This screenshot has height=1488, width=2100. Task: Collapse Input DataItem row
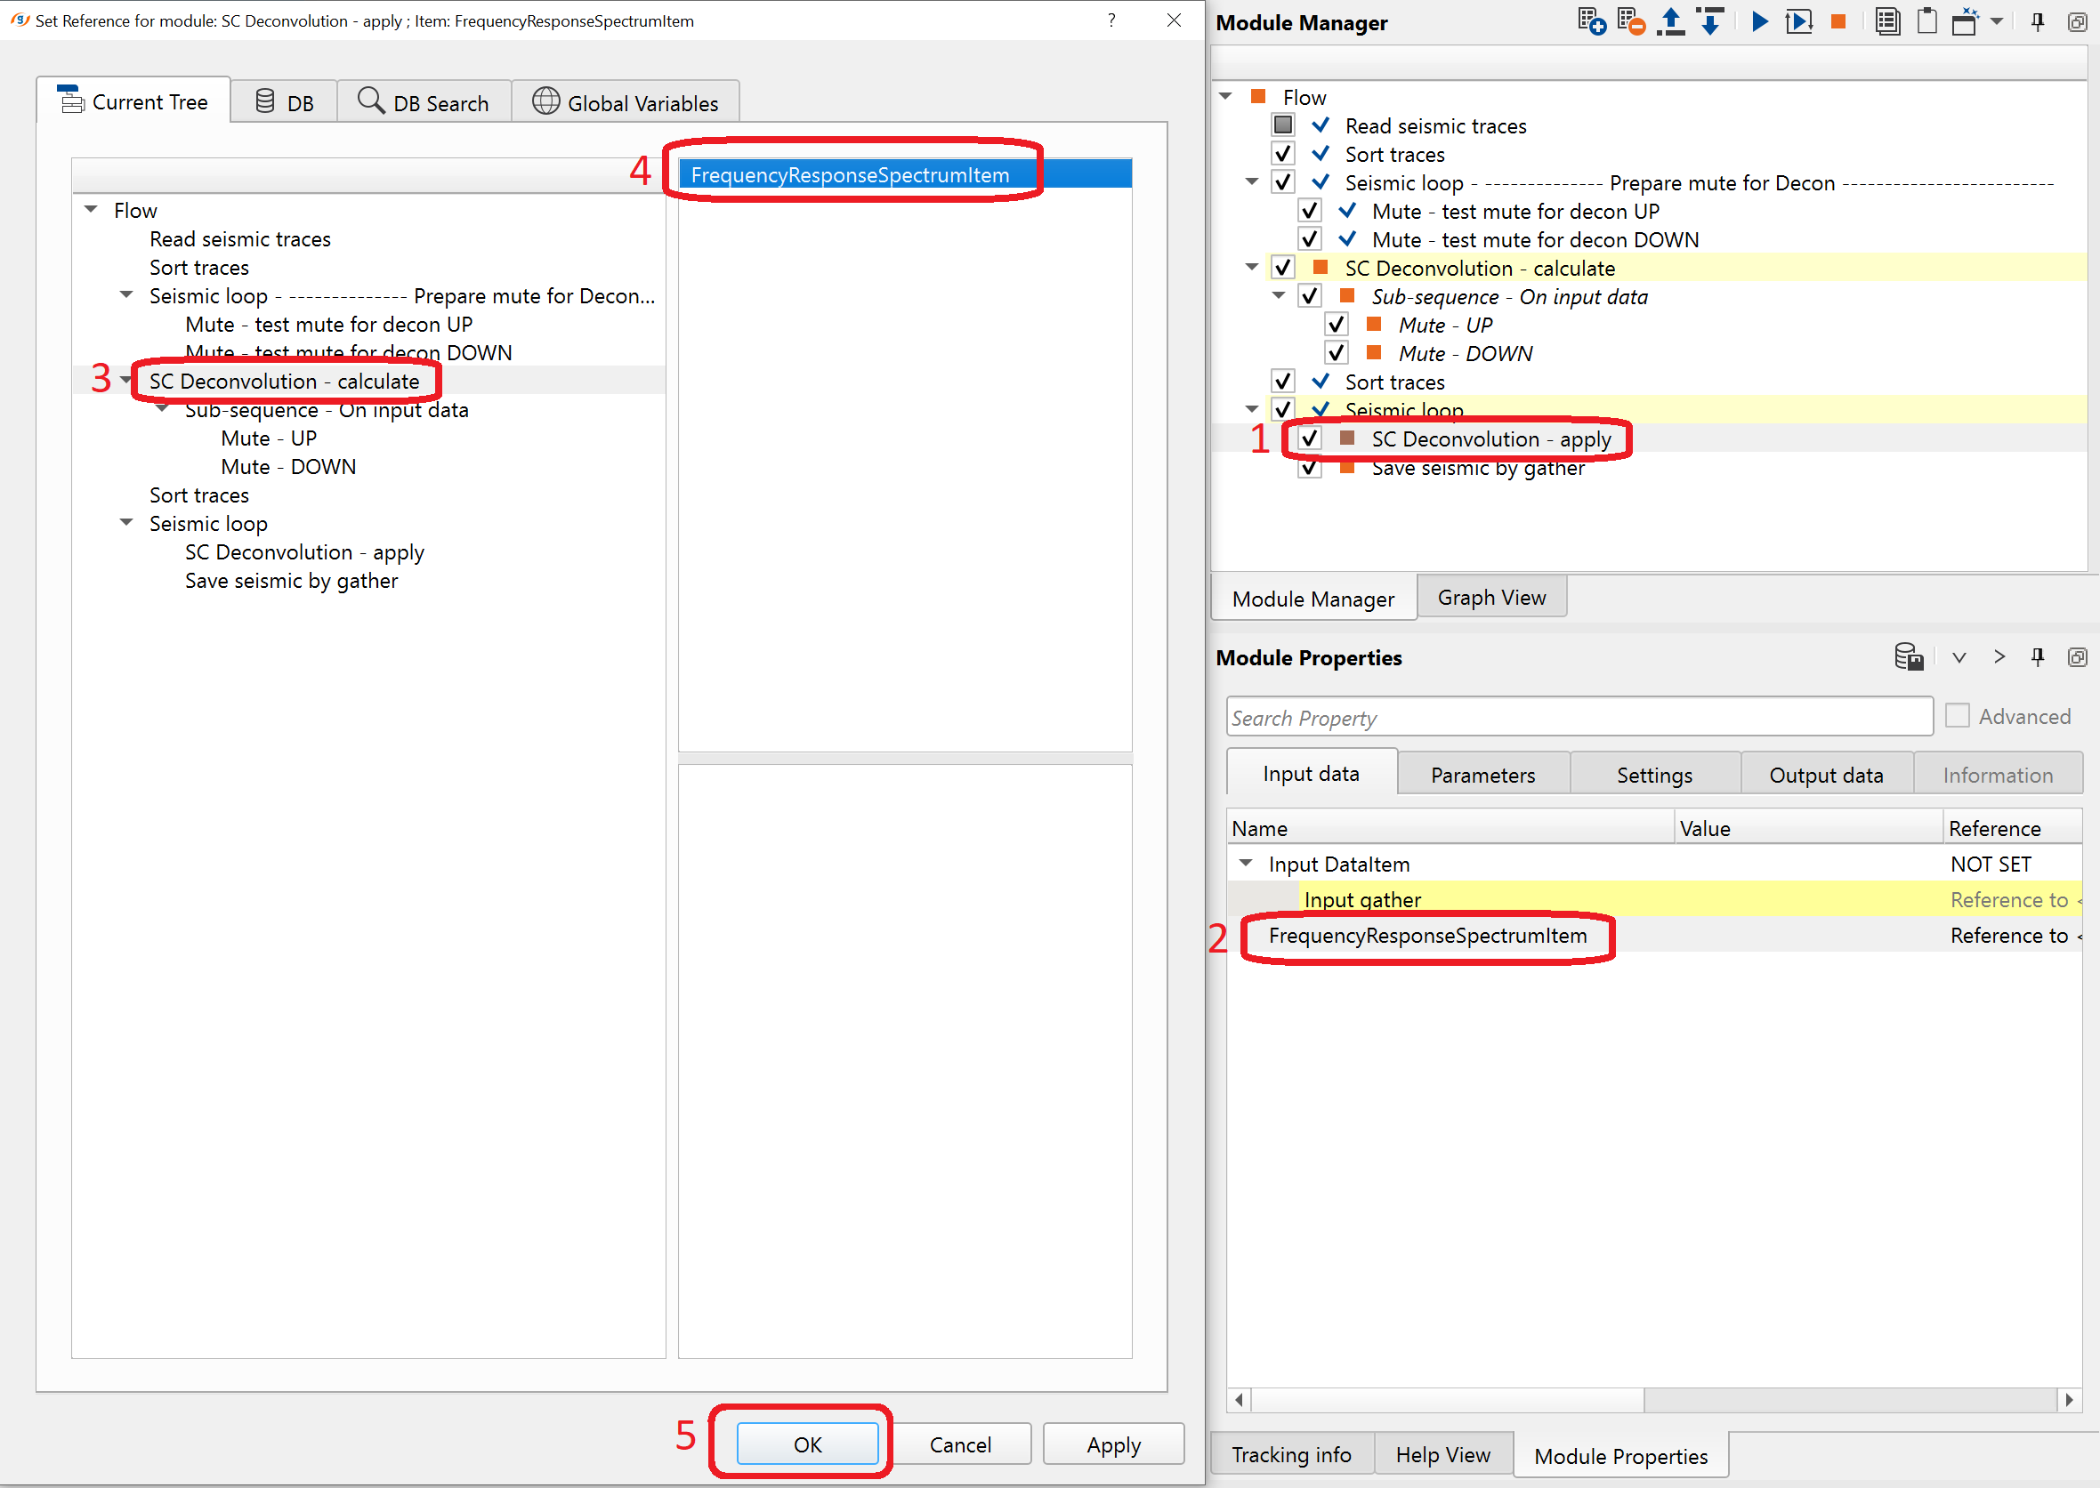click(x=1245, y=863)
